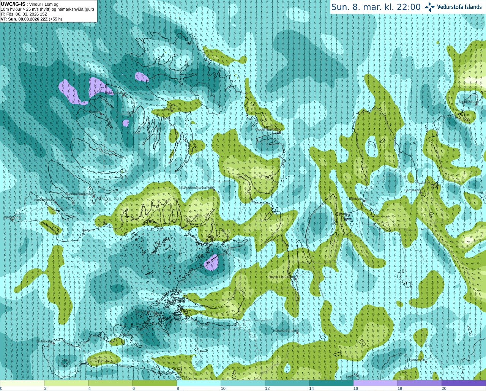Click the 'IT: Fös. 06. 03. 2026 15Z' line
The width and height of the screenshot is (486, 391).
[x=24, y=14]
